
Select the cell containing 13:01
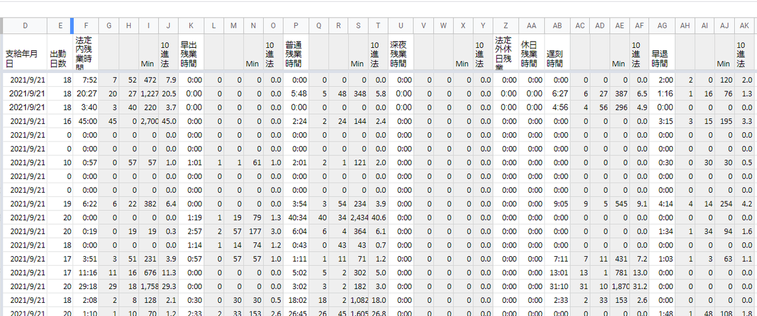[x=558, y=272]
